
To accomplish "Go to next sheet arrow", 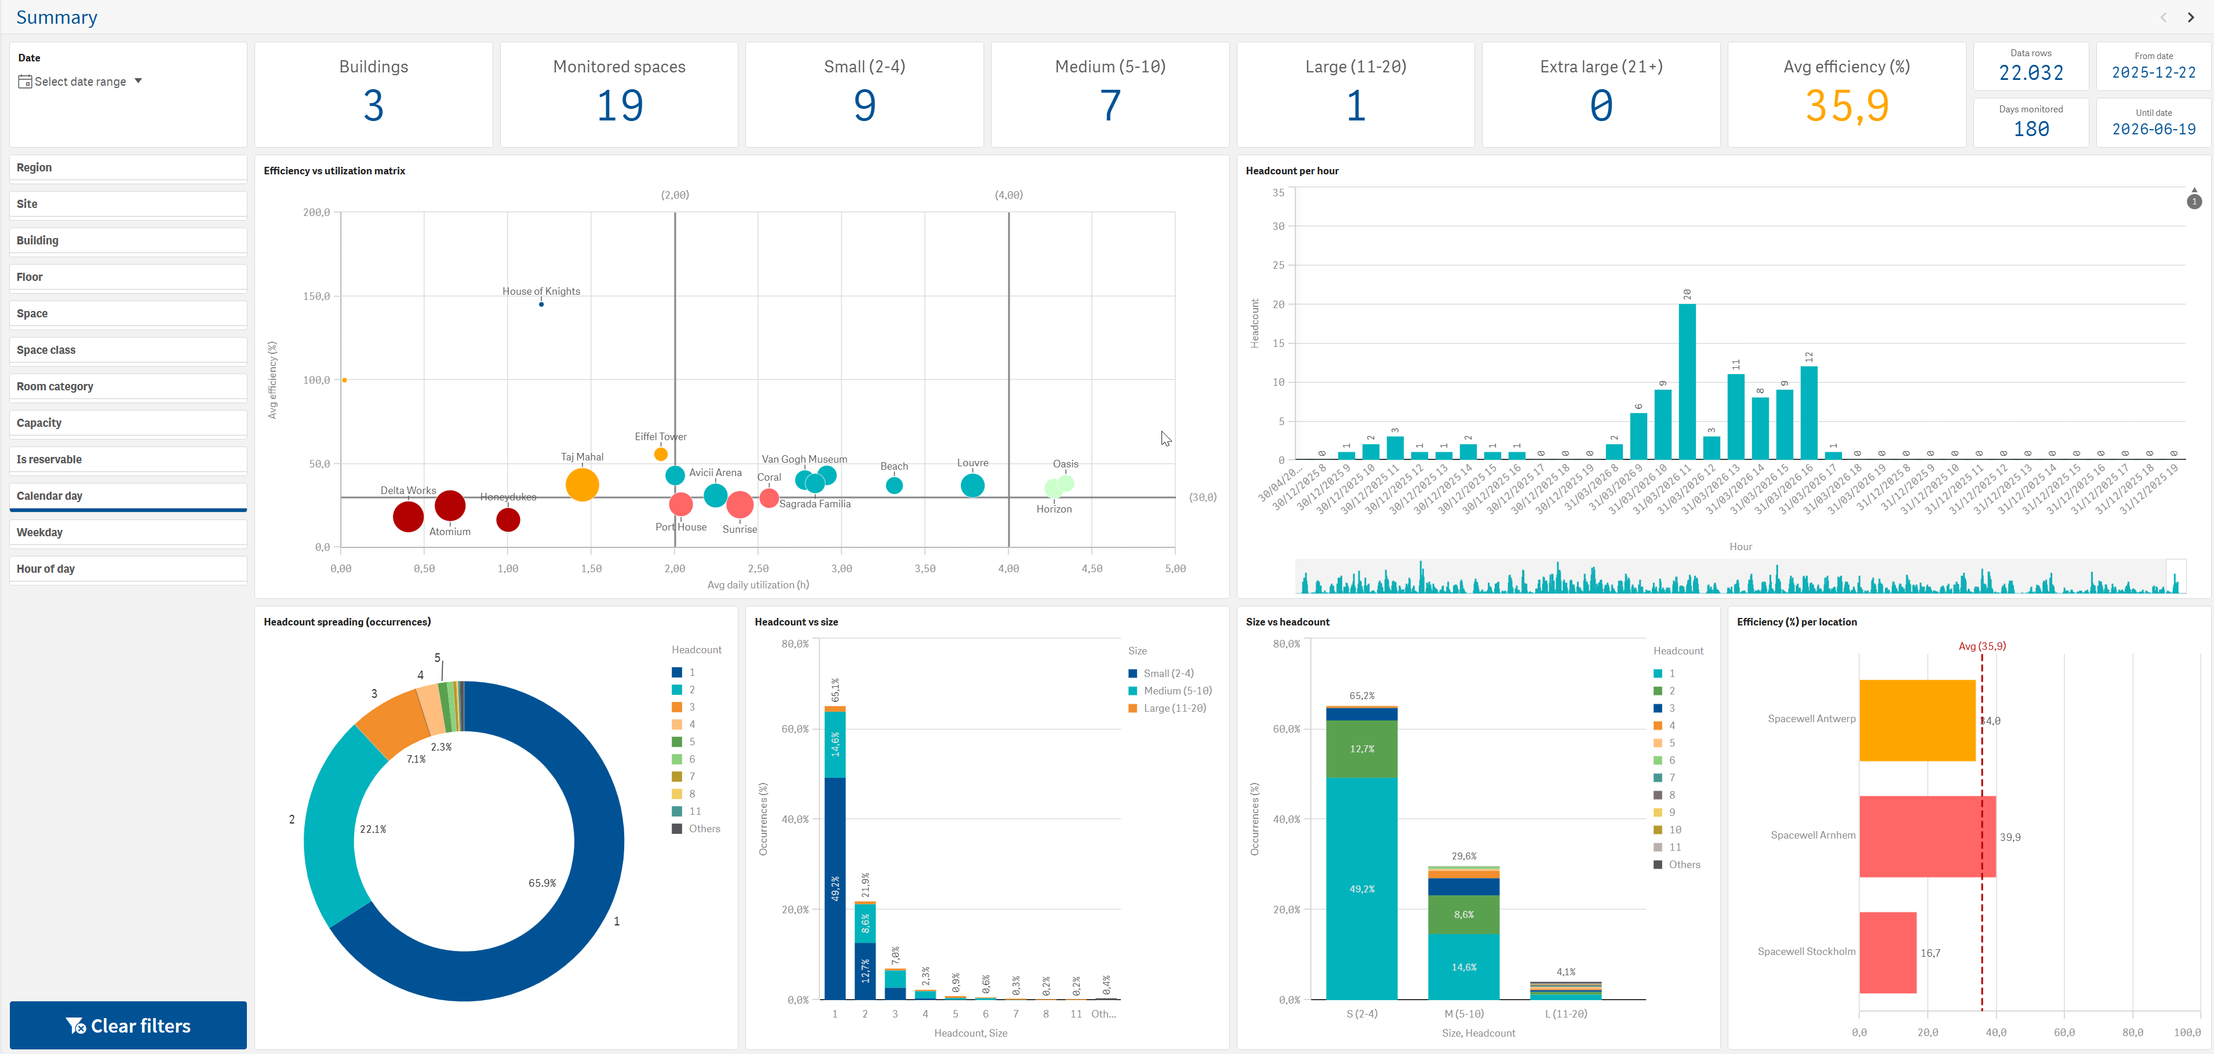I will point(2190,17).
